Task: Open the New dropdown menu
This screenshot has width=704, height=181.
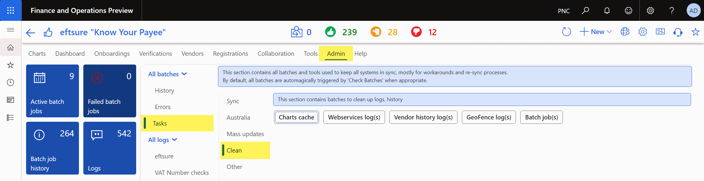Action: 596,32
